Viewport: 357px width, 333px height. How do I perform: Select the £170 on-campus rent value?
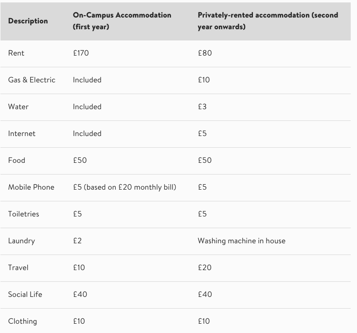(x=81, y=53)
